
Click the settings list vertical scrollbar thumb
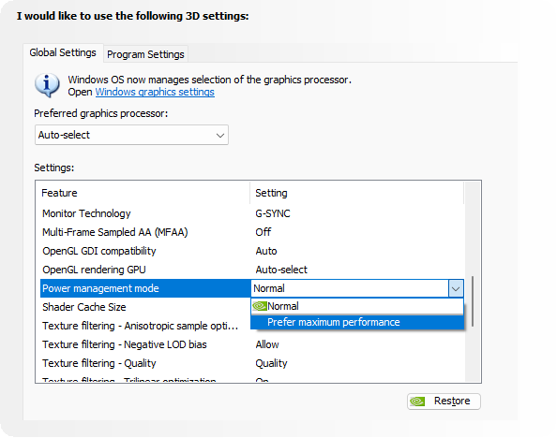coord(473,301)
